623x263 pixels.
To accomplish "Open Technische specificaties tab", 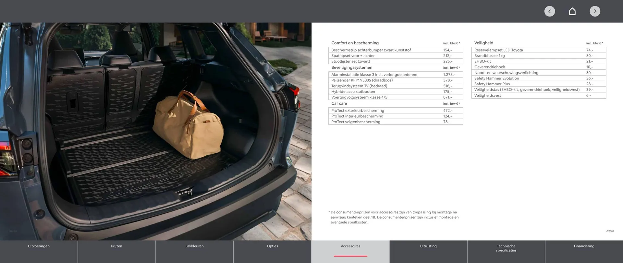I will pyautogui.click(x=506, y=252).
